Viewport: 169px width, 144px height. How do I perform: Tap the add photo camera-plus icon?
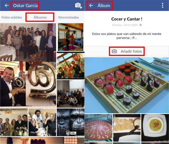79,6
